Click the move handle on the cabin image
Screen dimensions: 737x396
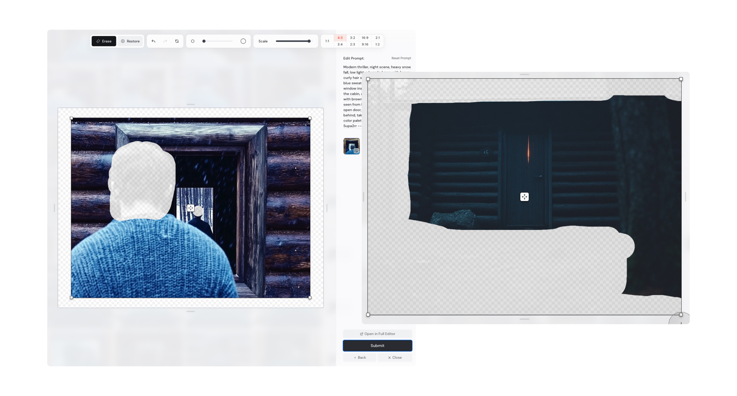pos(524,197)
